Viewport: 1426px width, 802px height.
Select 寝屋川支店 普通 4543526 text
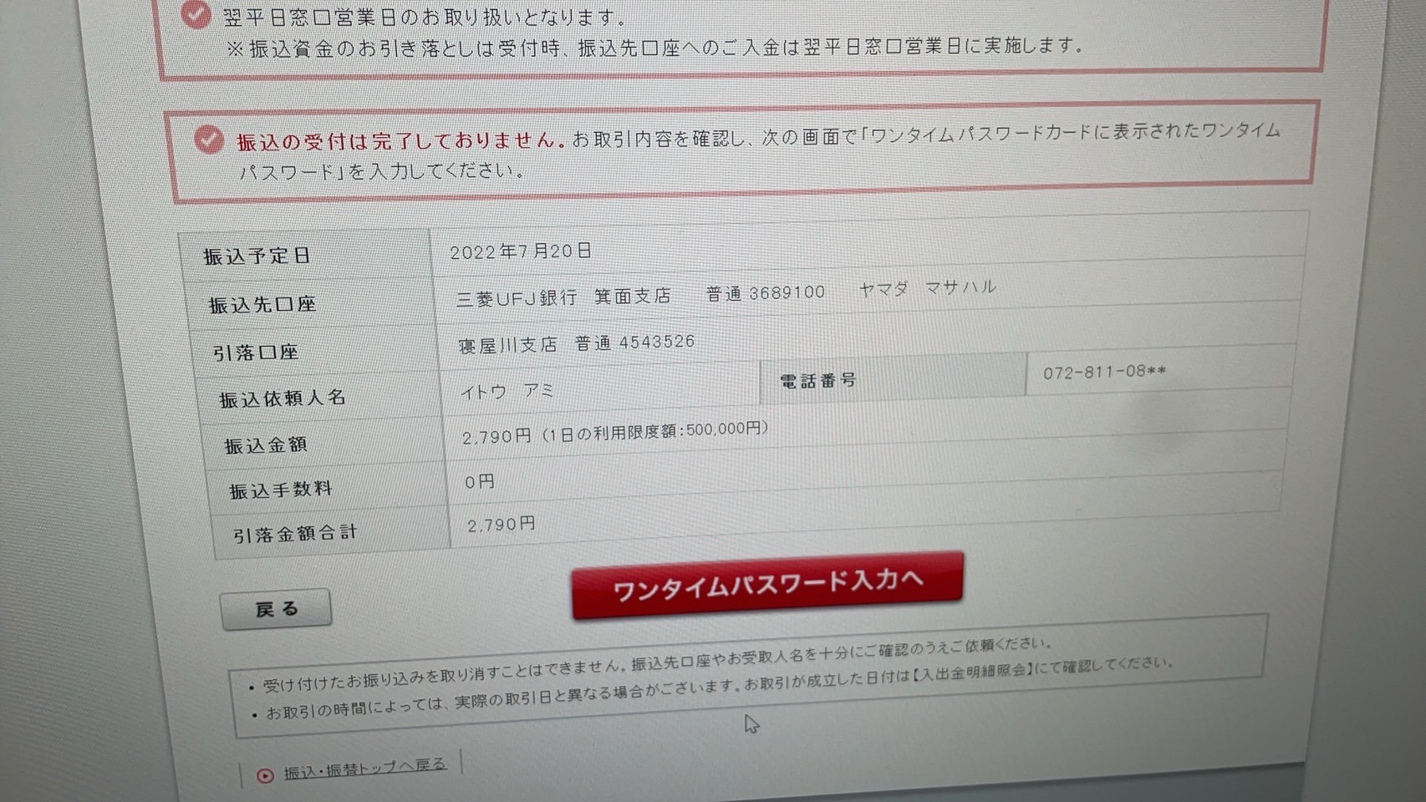click(x=576, y=343)
